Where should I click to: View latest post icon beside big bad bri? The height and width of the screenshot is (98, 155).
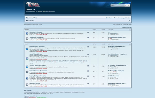116,48
